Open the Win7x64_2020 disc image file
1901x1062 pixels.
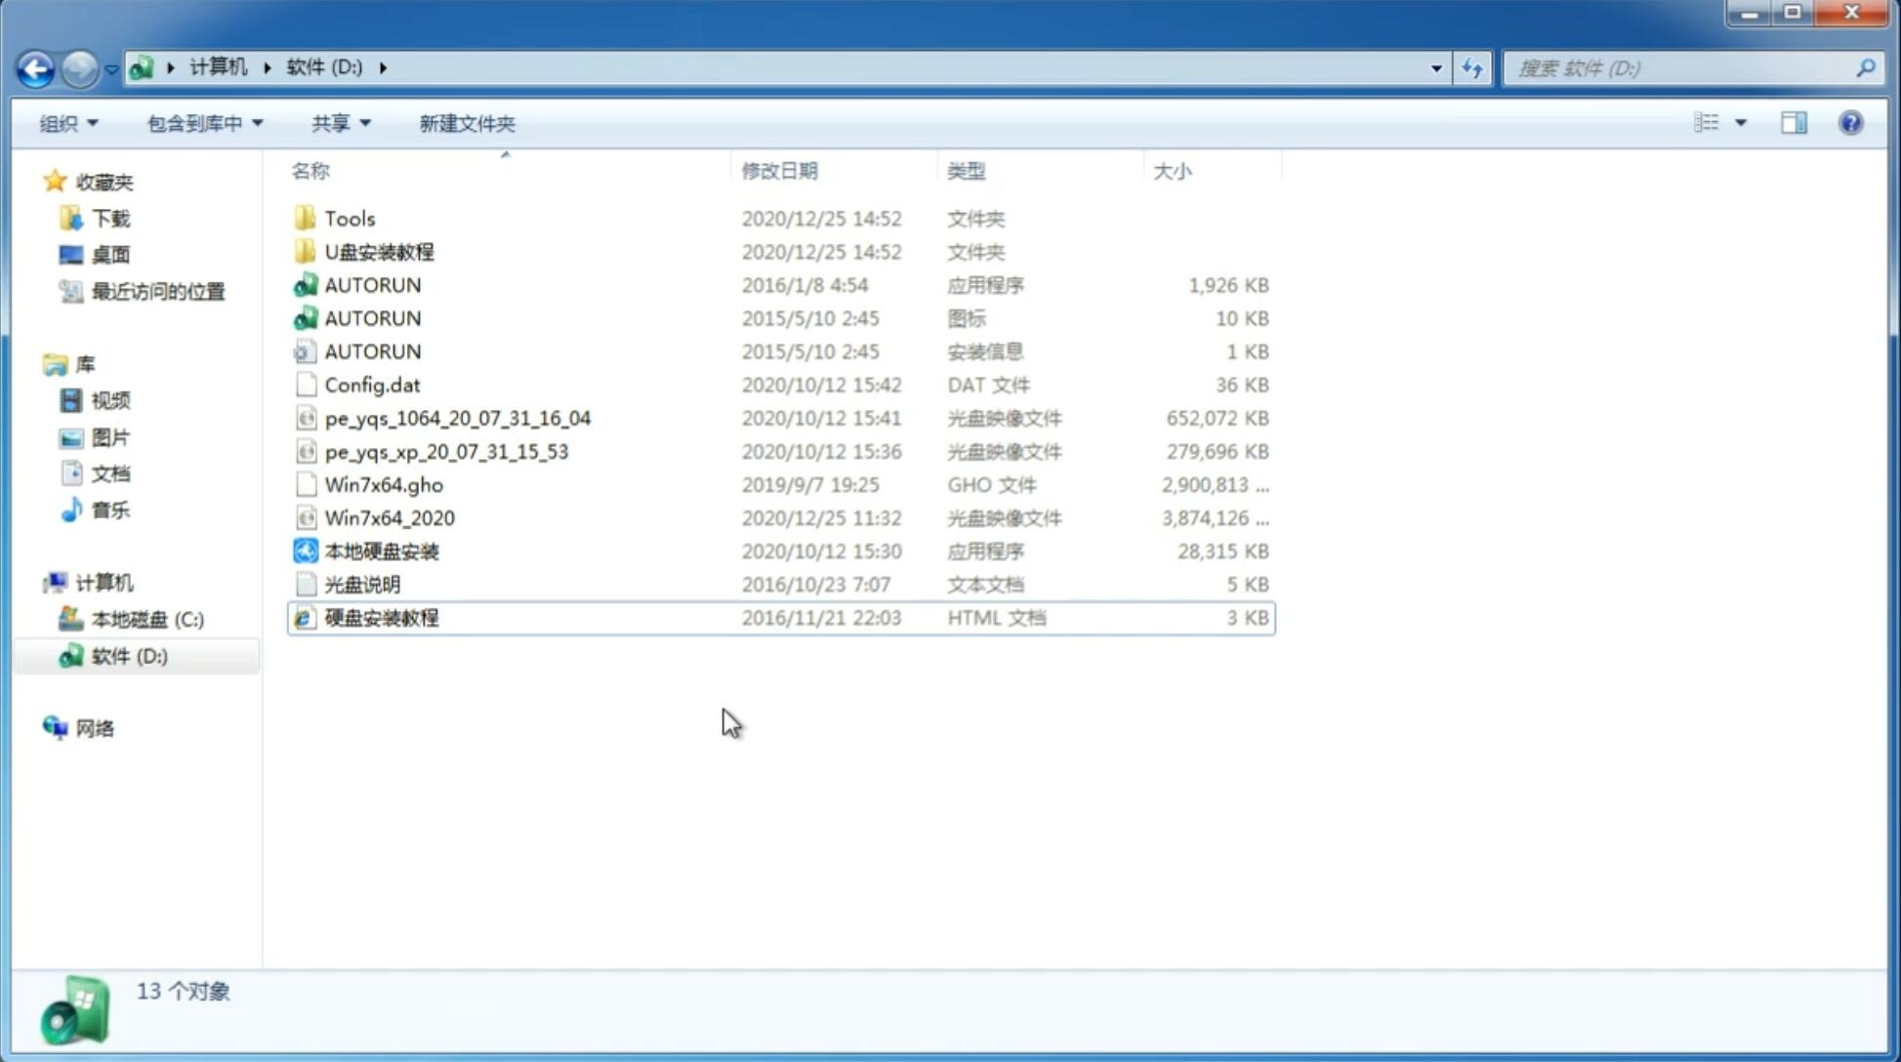(x=391, y=516)
